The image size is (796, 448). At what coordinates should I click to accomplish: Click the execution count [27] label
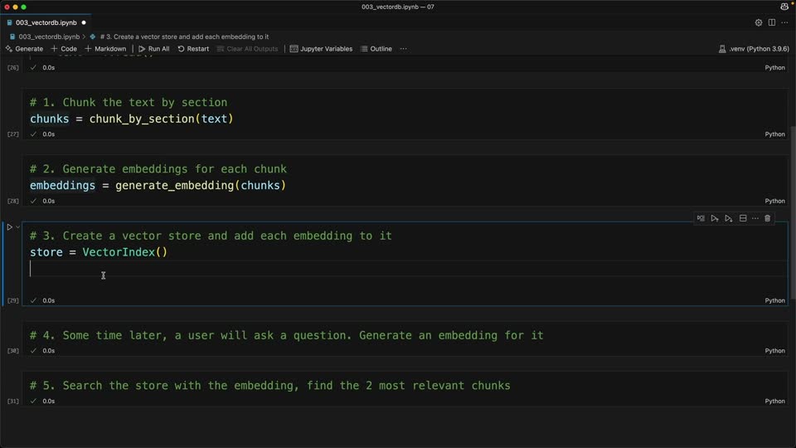click(x=12, y=134)
